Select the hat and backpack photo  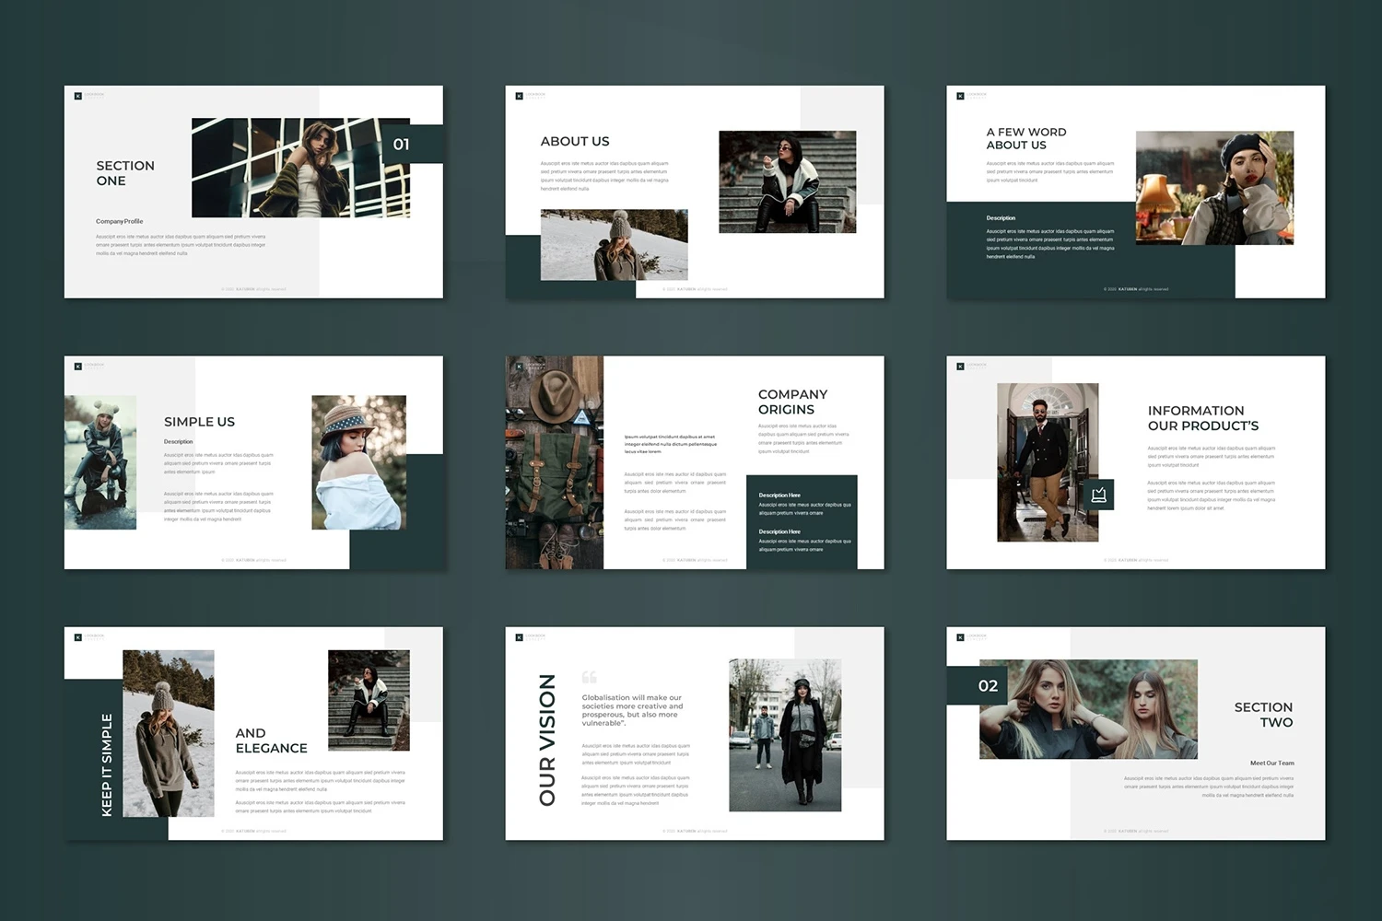pyautogui.click(x=555, y=462)
